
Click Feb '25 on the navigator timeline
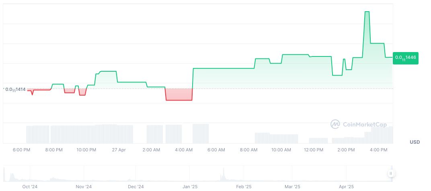point(244,187)
